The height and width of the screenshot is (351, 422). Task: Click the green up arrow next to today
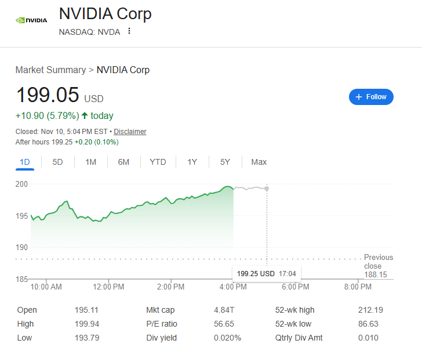click(x=85, y=115)
